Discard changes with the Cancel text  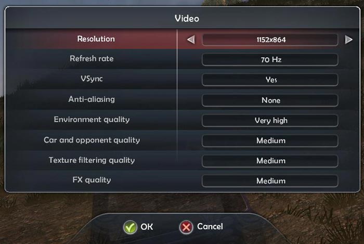[x=210, y=226]
